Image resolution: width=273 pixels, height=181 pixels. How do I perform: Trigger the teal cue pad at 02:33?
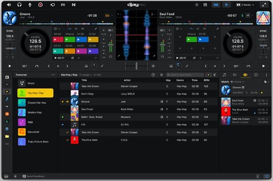(x=58, y=51)
